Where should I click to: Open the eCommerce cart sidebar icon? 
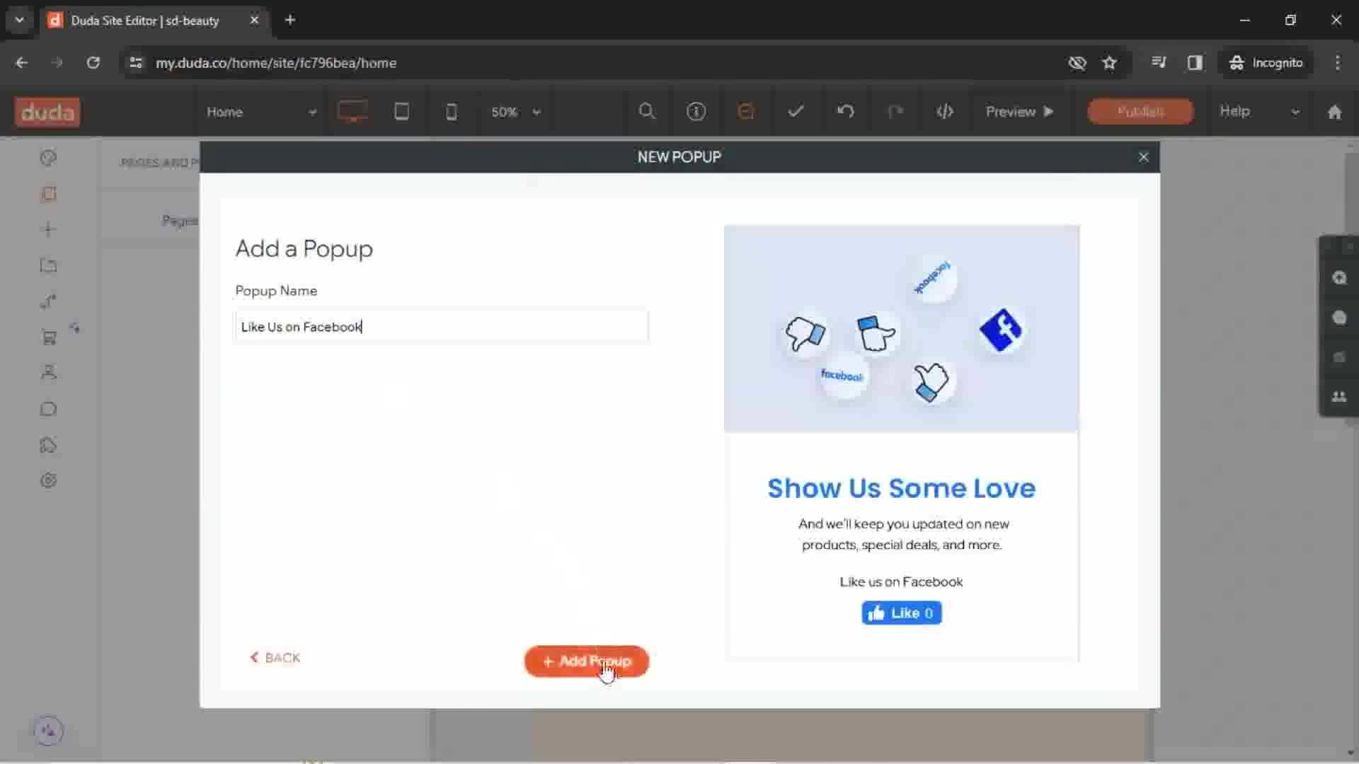click(48, 337)
